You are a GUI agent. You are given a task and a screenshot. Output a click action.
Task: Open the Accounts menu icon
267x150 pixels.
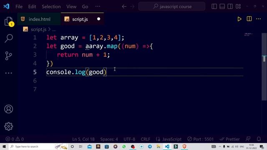click(x=8, y=109)
